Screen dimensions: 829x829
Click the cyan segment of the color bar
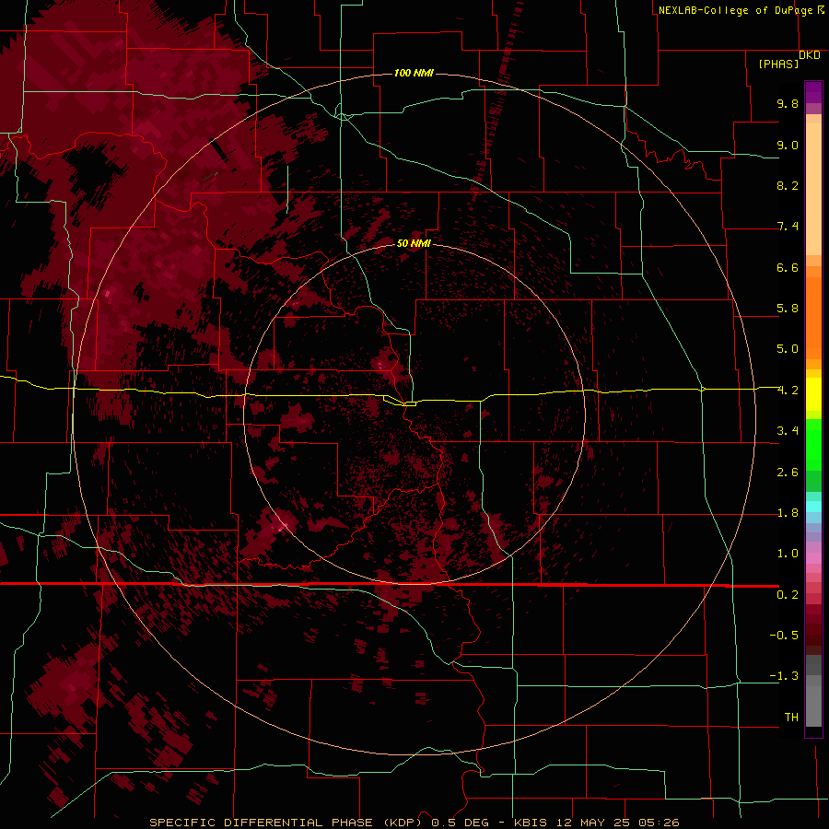tap(813, 506)
